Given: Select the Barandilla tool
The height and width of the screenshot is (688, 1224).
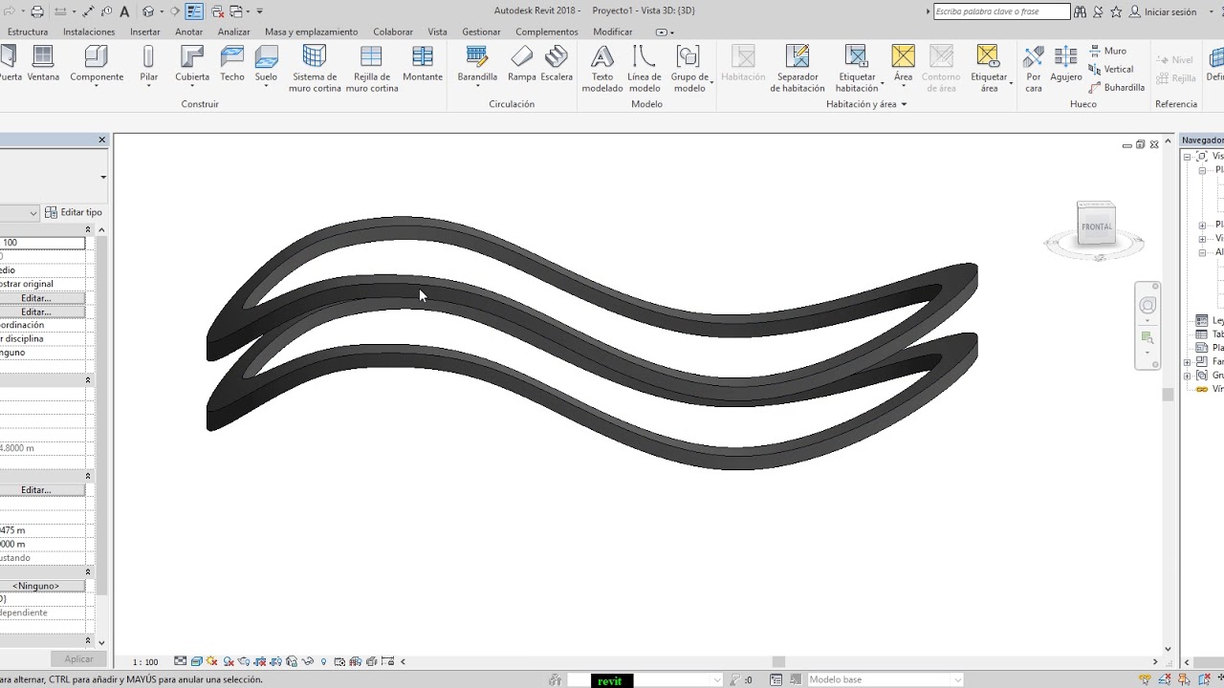Looking at the screenshot, I should [x=477, y=64].
